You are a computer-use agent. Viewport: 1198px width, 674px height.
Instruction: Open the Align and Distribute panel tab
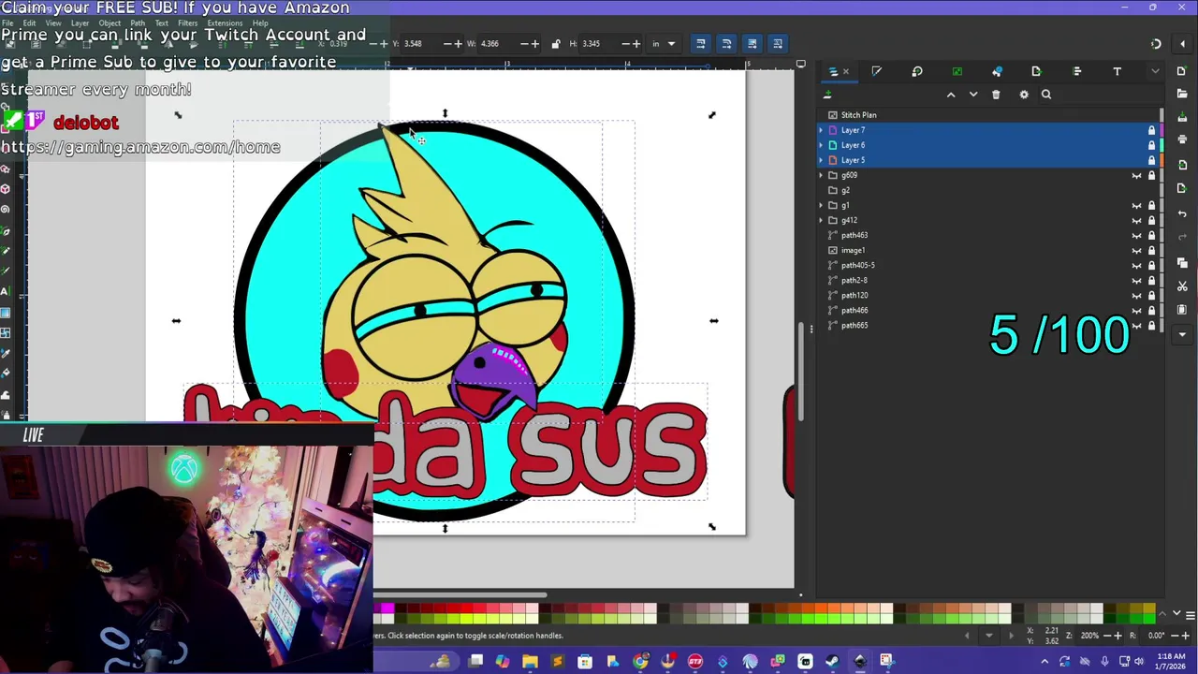click(x=1076, y=71)
